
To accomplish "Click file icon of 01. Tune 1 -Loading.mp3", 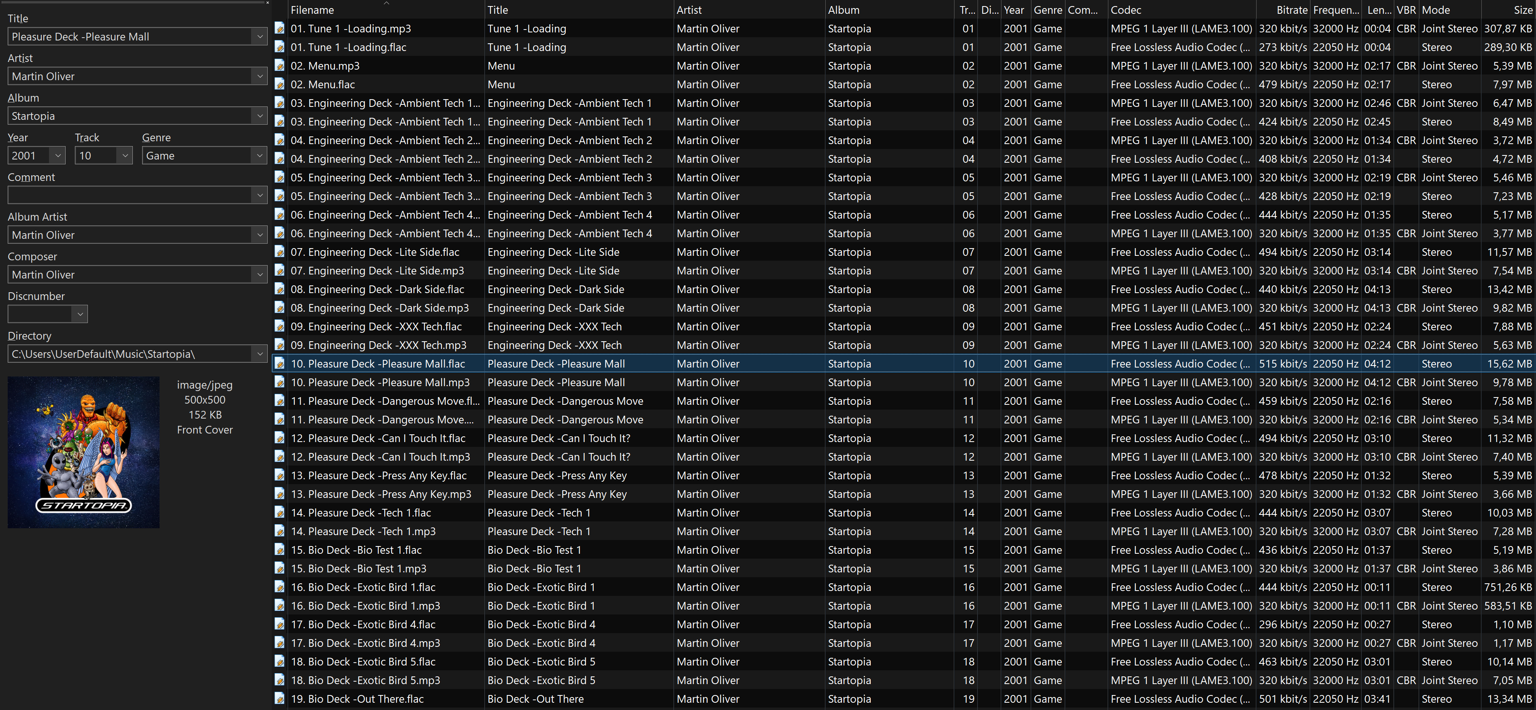I will point(279,28).
